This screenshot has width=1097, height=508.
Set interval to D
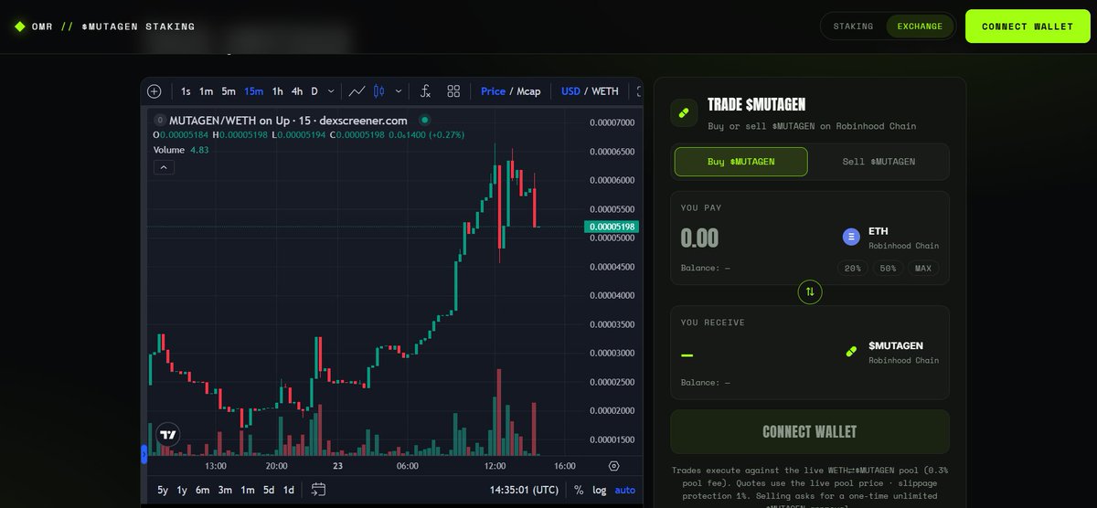(x=314, y=91)
